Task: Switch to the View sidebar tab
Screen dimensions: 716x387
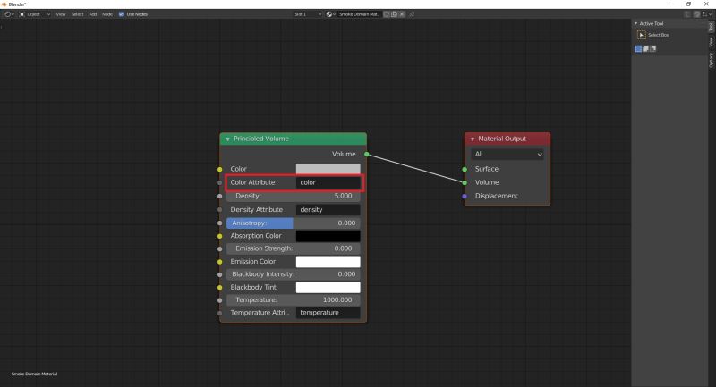Action: 711,42
